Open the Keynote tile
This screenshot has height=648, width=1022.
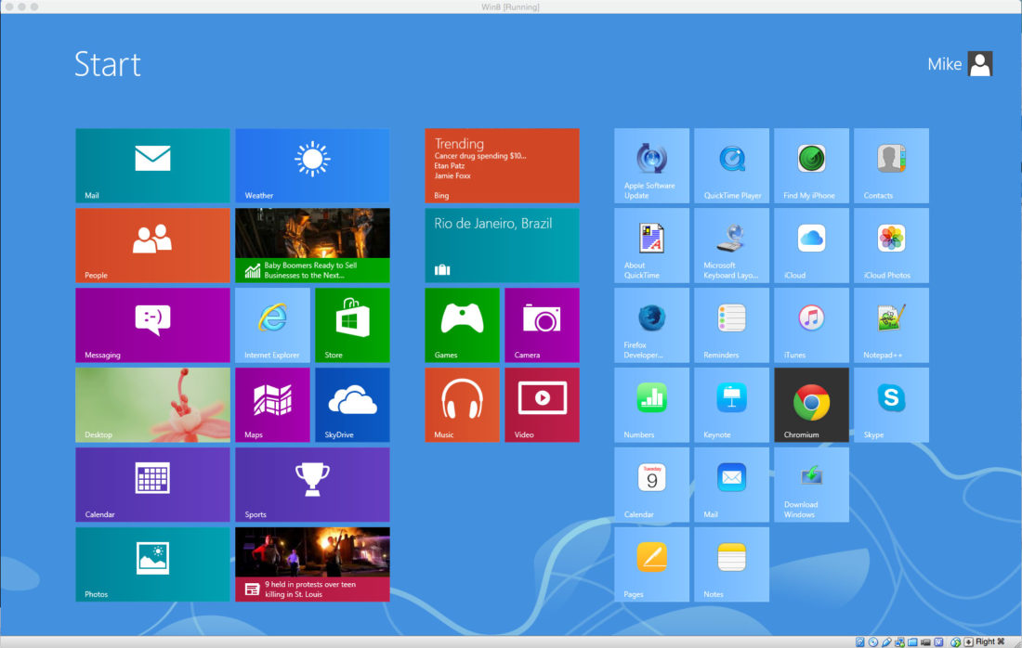click(731, 405)
